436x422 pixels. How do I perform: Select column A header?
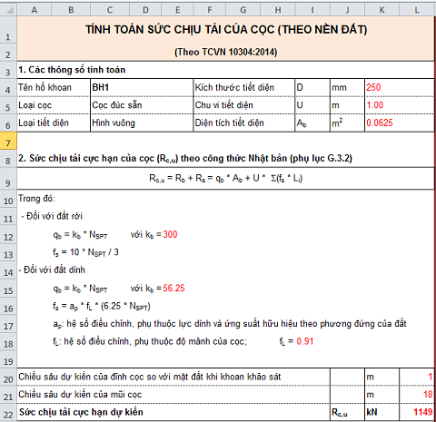[35, 10]
